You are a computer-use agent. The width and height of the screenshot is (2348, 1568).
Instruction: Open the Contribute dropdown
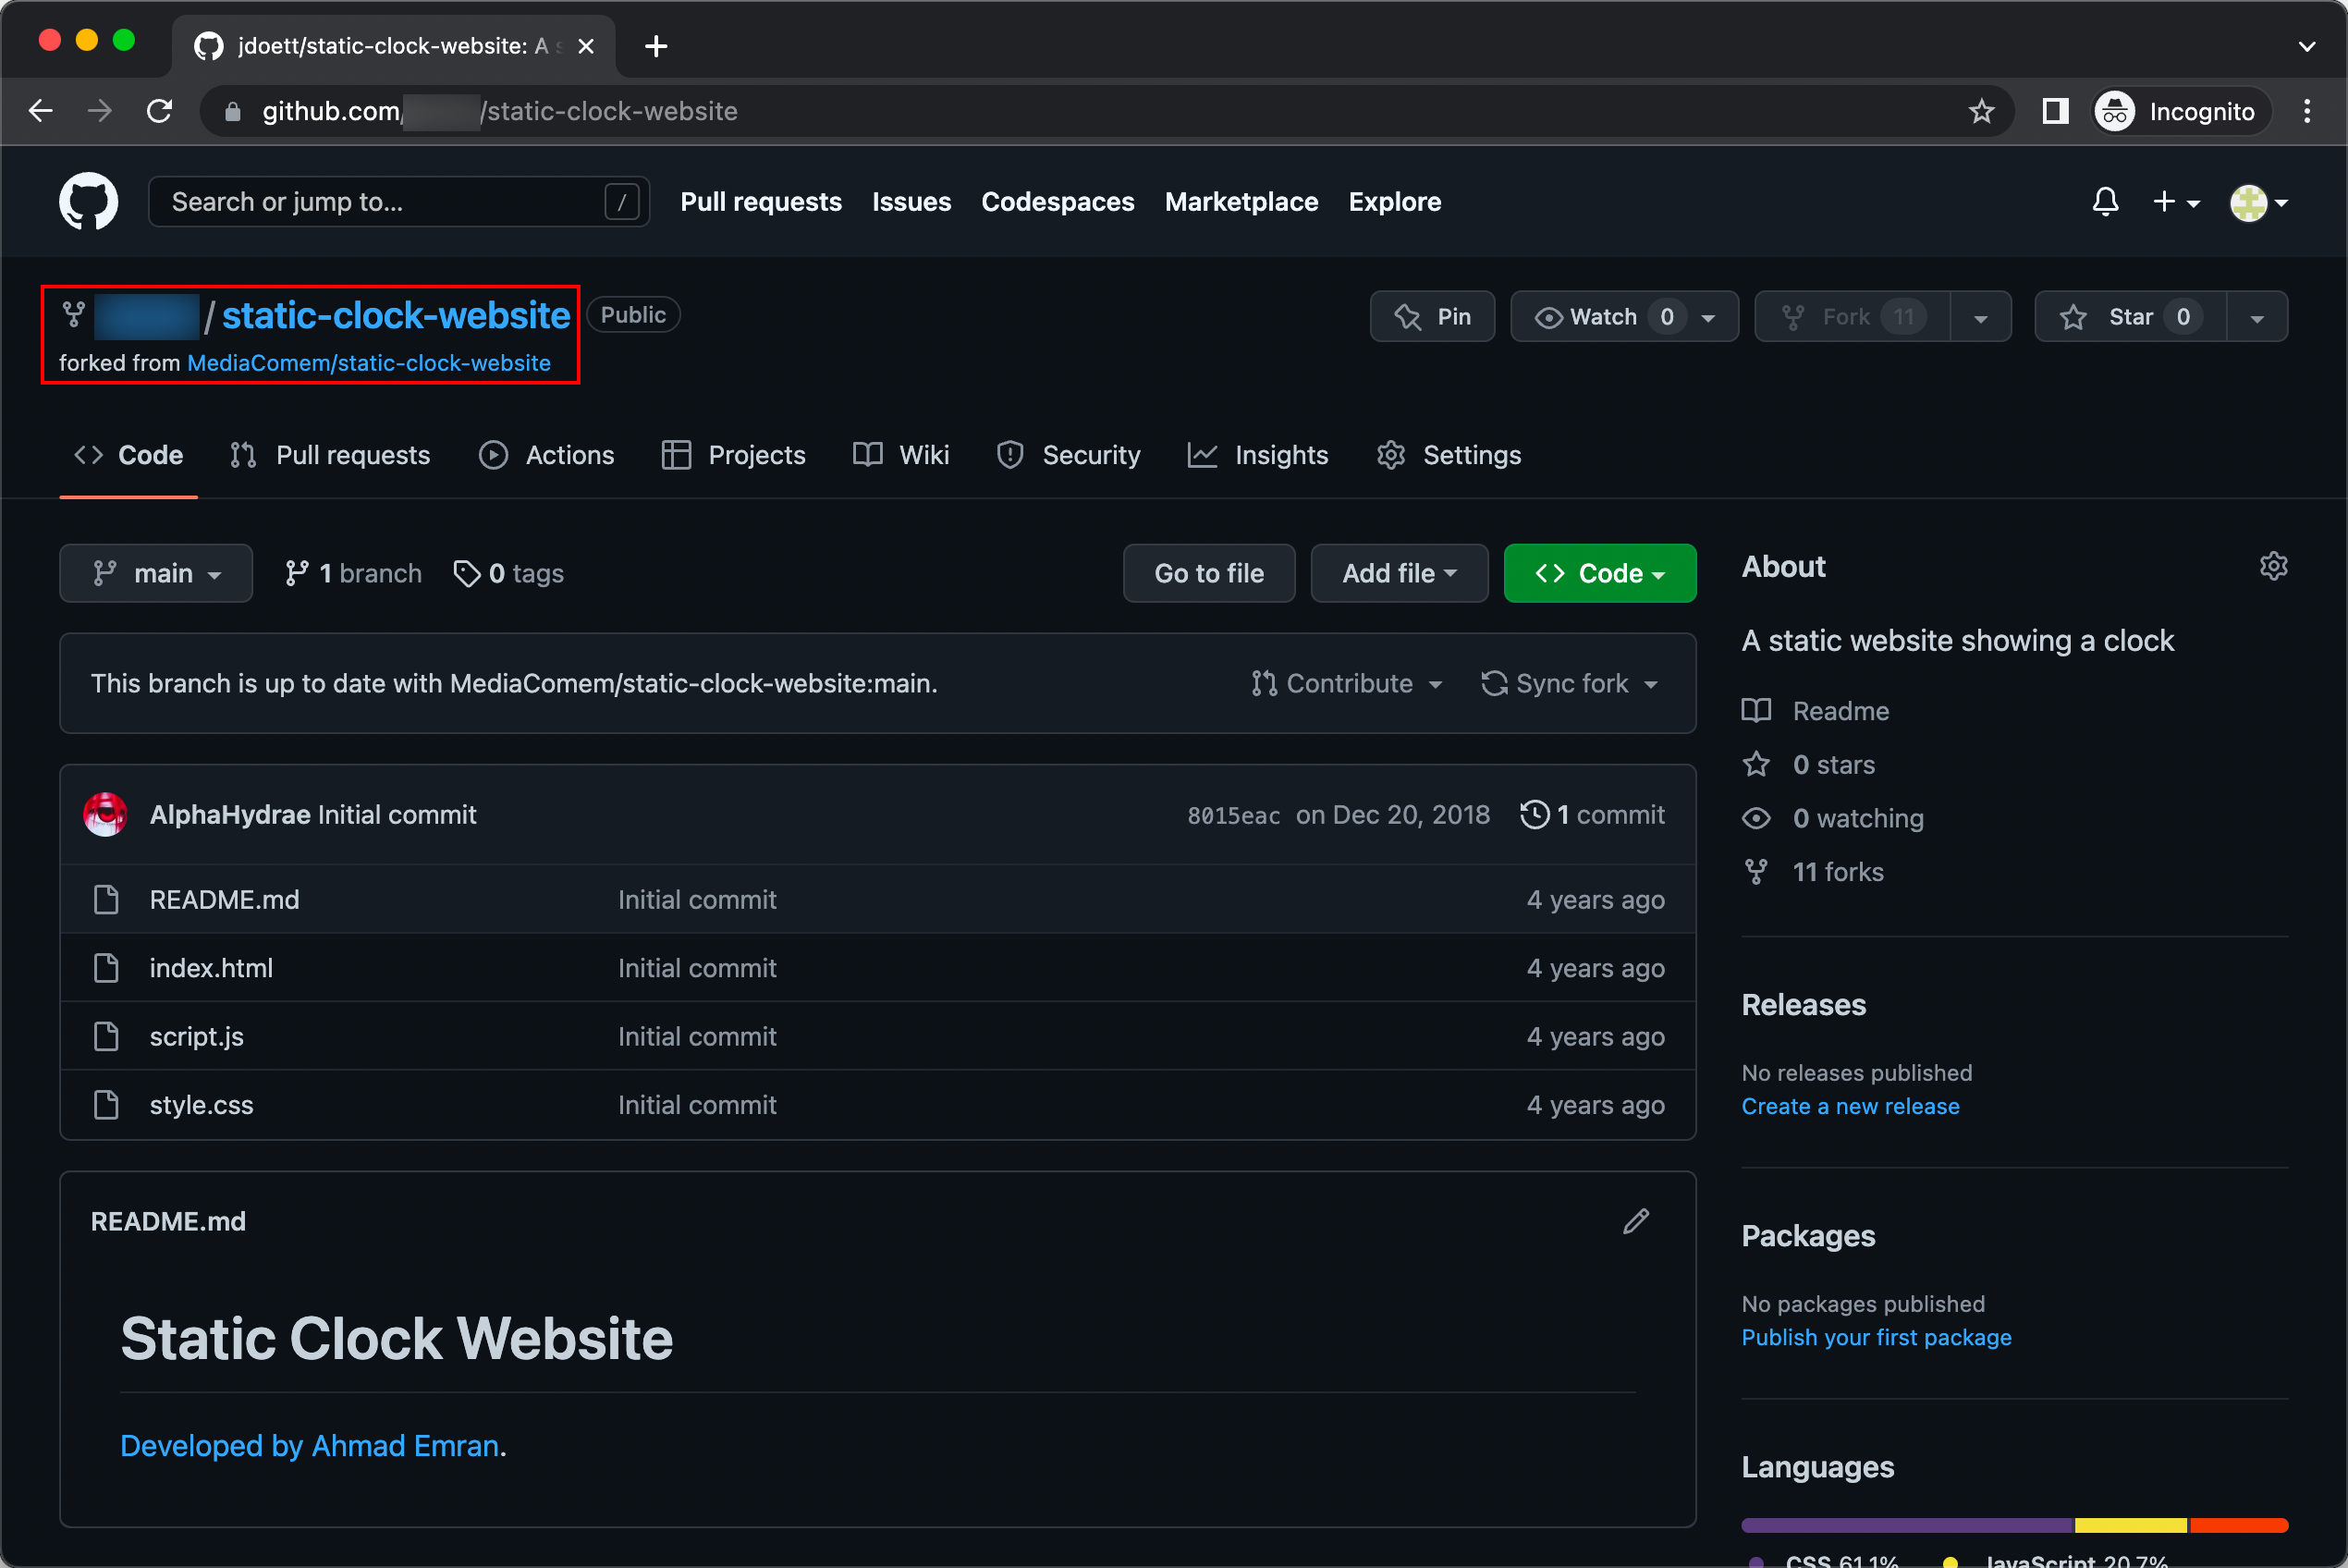[1347, 683]
